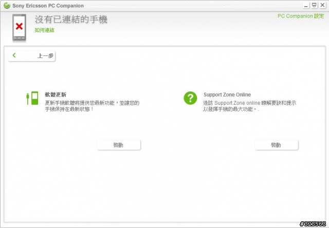Click the green question mark Support Zone icon

pyautogui.click(x=190, y=98)
